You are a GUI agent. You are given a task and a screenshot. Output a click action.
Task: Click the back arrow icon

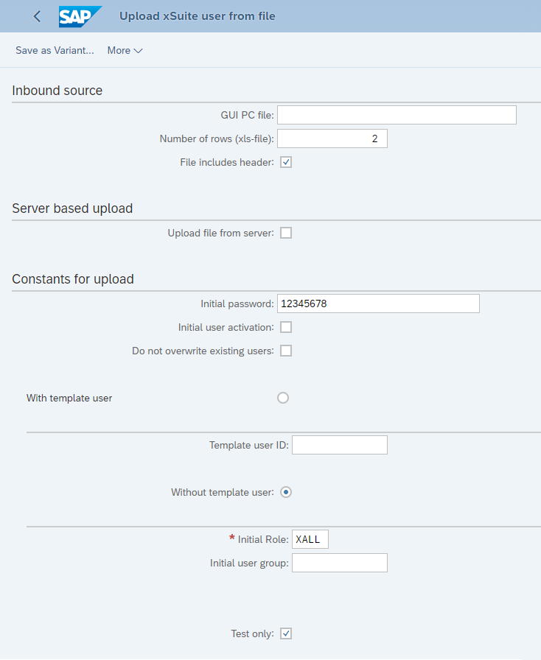click(37, 16)
